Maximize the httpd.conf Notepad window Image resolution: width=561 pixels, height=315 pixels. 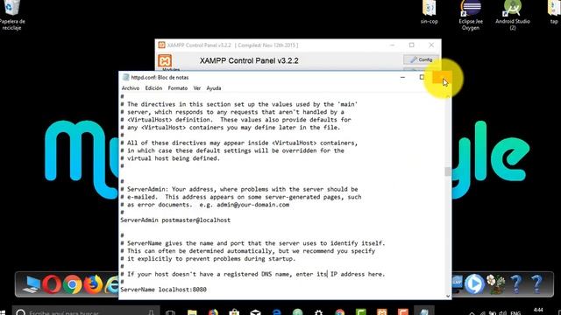[422, 77]
